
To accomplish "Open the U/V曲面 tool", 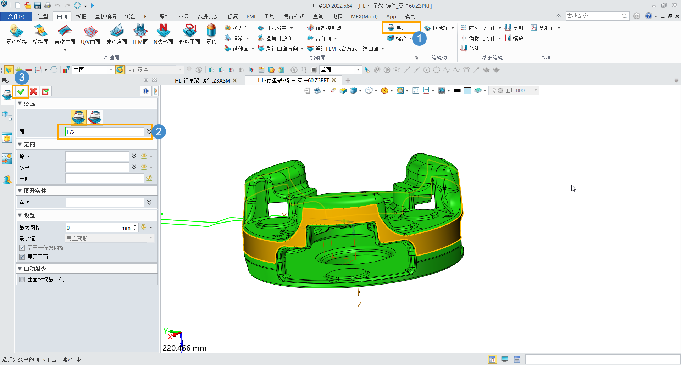I will click(x=90, y=35).
